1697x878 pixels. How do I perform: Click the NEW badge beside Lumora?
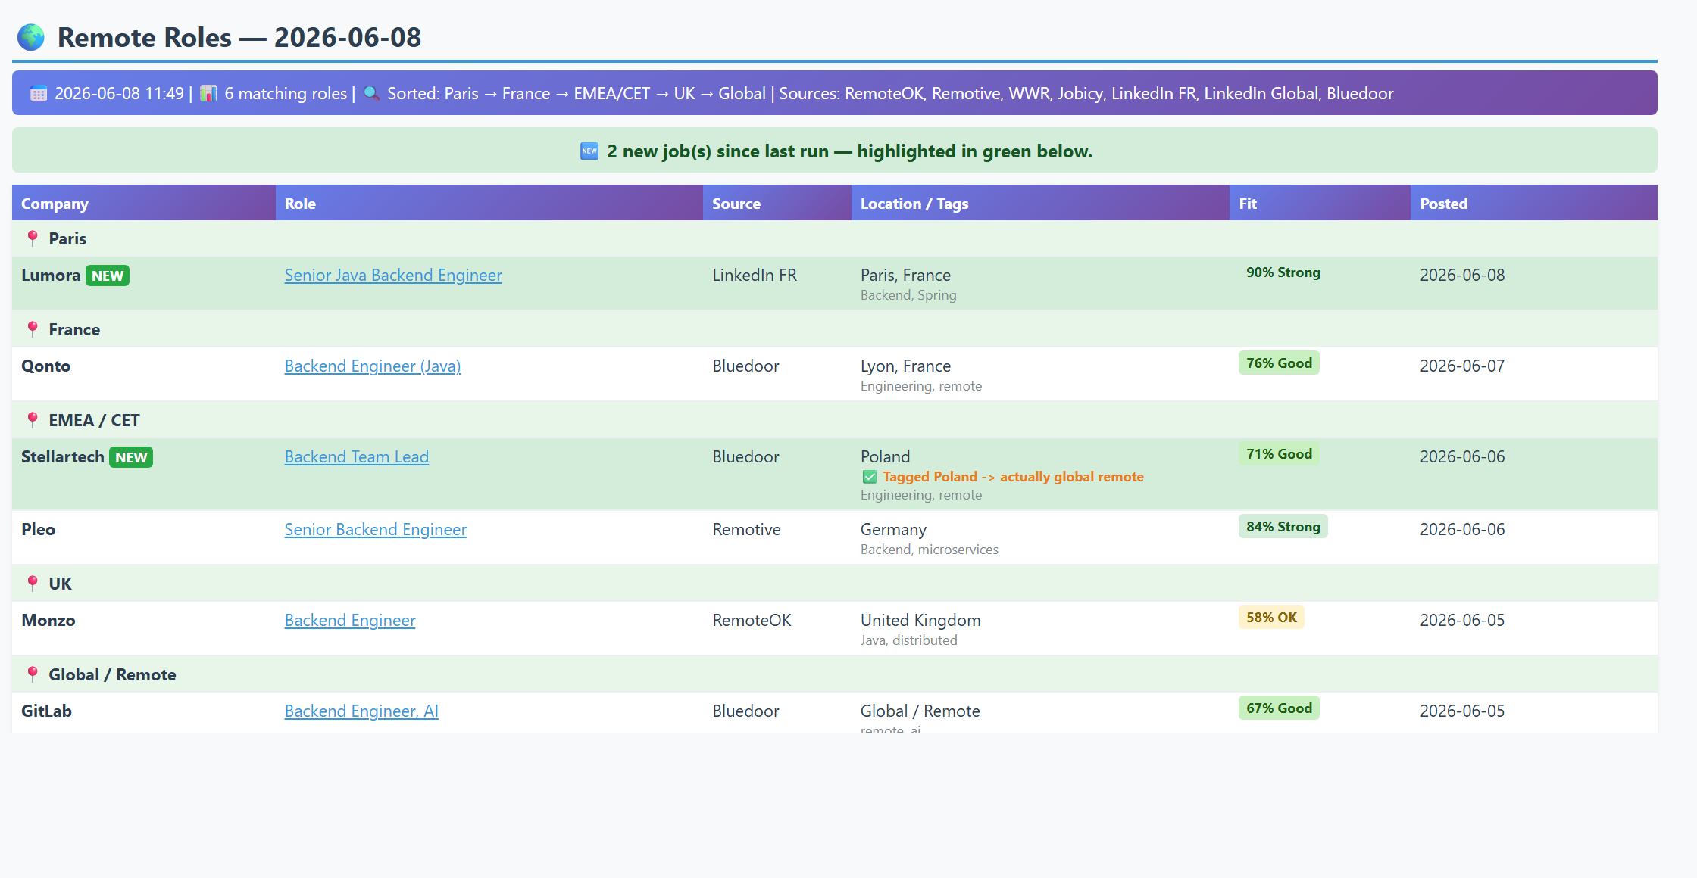[x=108, y=276]
